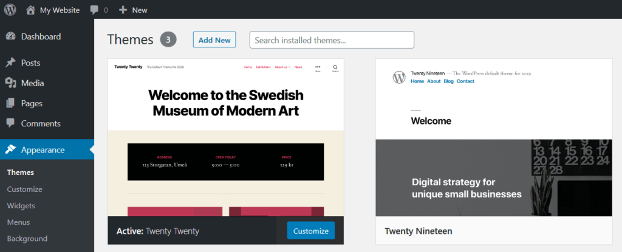Viewport: 622px width, 252px height.
Task: Click the Themes page heading
Action: 130,39
